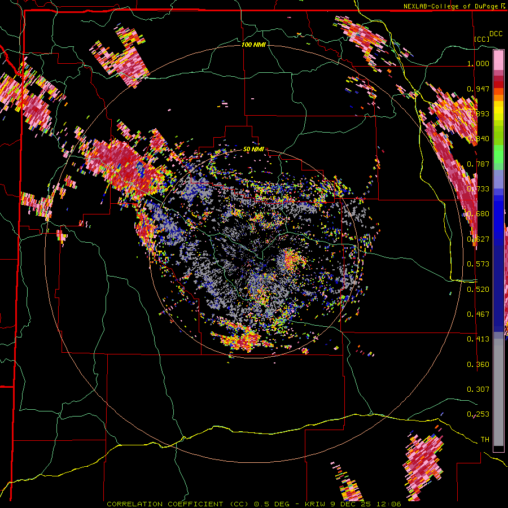This screenshot has width=508, height=508.
Task: Click the 12:06 timestamp in caption
Action: 388,504
